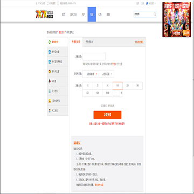Screen dimensions: 194x194
Task: Select the 300 recharge amount
Action: 137,86
